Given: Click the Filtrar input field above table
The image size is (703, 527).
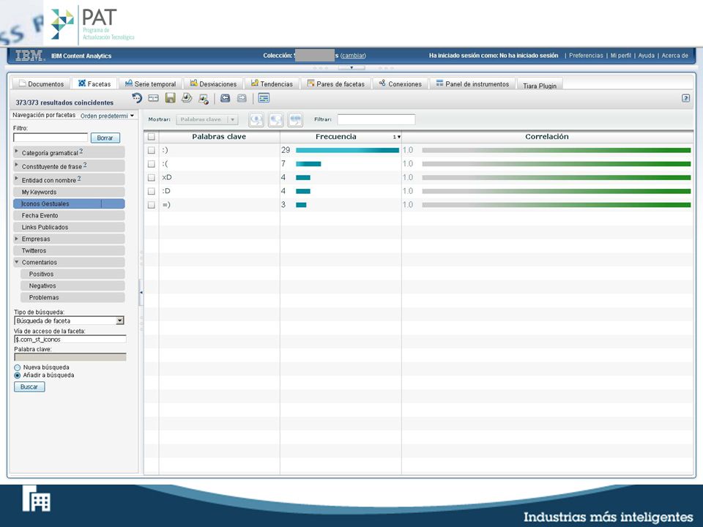Looking at the screenshot, I should 376,119.
